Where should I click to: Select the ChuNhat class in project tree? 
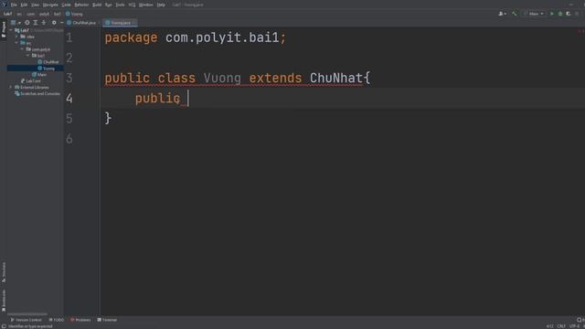coord(48,62)
